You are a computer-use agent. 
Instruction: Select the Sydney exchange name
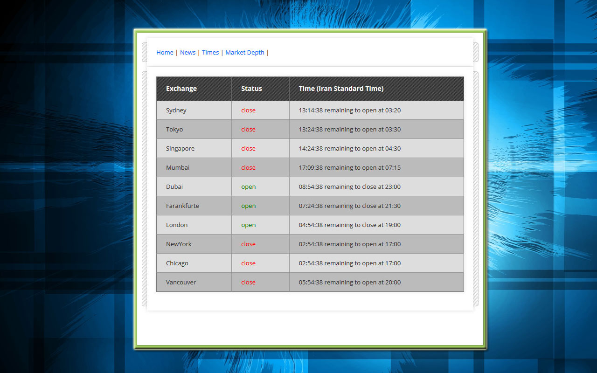pyautogui.click(x=176, y=111)
